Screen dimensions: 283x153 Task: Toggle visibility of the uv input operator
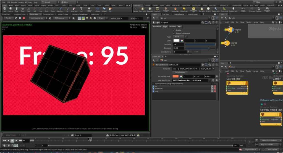pyautogui.click(x=153, y=86)
